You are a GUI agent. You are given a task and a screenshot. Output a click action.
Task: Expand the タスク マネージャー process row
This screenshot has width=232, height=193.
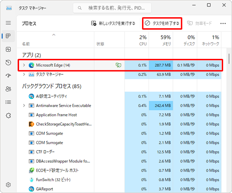[x=24, y=74]
